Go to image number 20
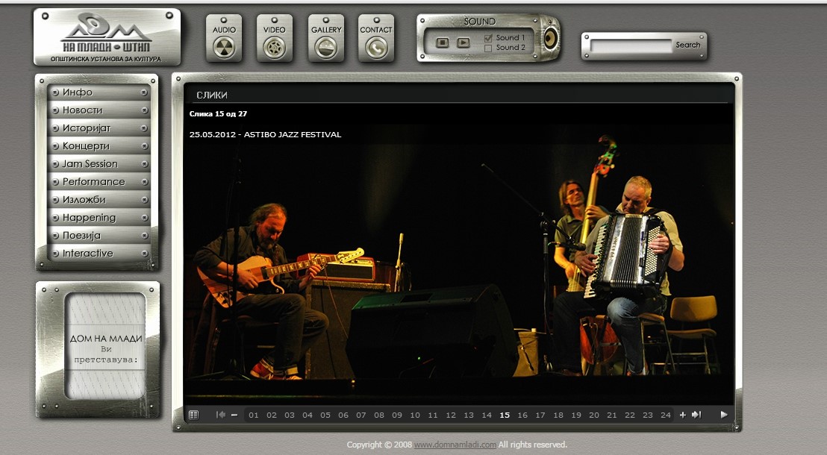827x455 pixels. coord(594,415)
